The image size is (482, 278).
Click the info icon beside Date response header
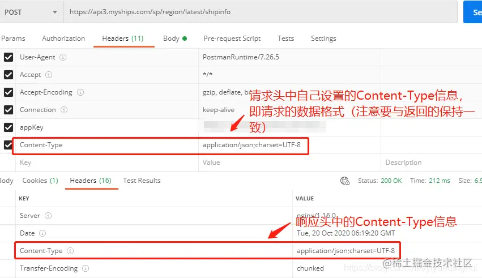coord(42,233)
